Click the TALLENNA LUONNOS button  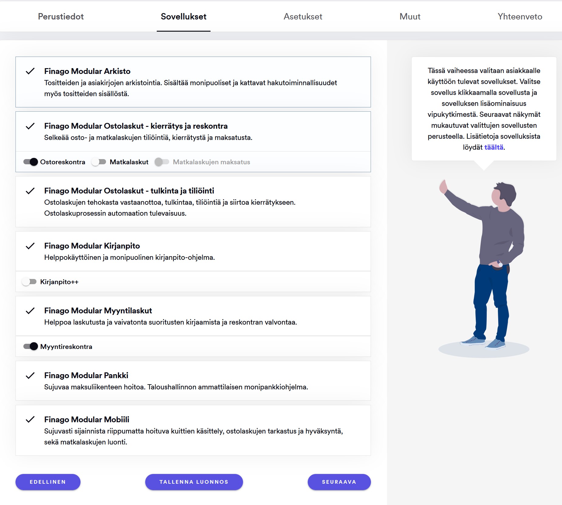tap(194, 482)
